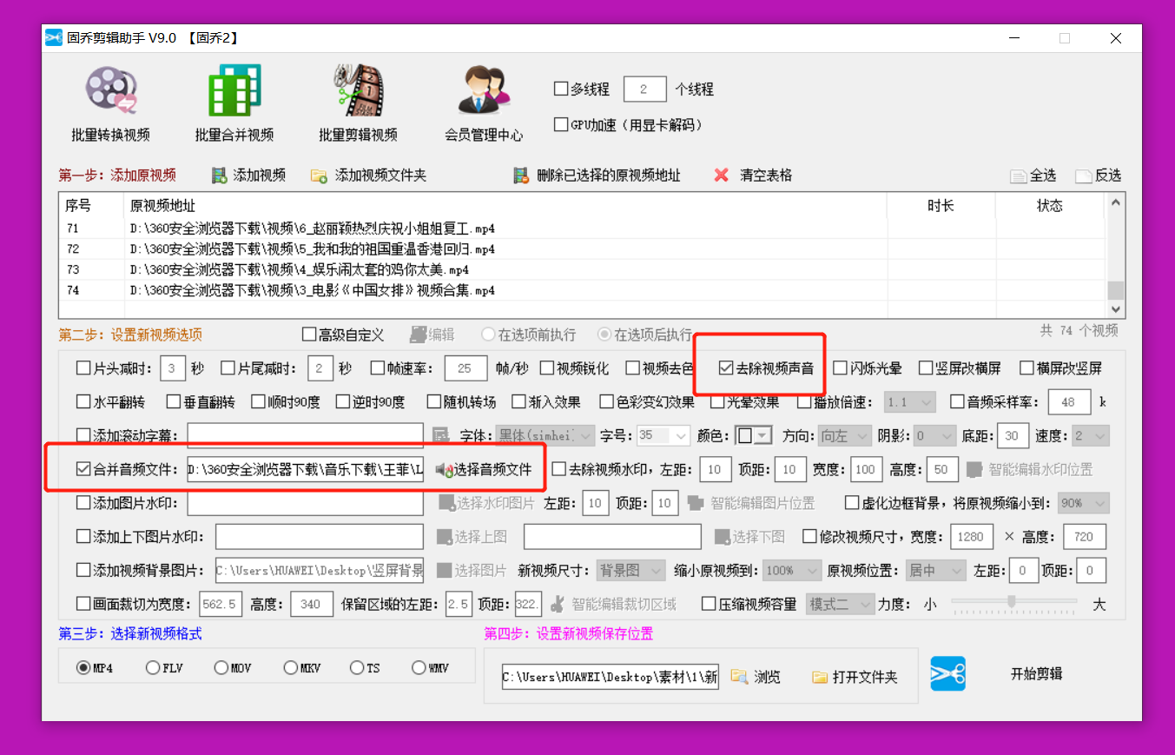Click the 选择音频文件 speaker icon

(x=444, y=470)
